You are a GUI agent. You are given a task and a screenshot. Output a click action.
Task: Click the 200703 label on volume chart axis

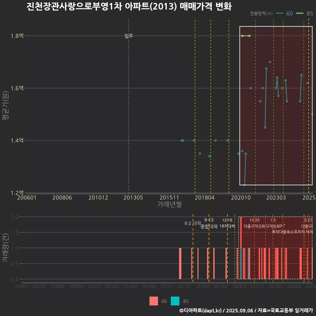[x=39, y=286]
